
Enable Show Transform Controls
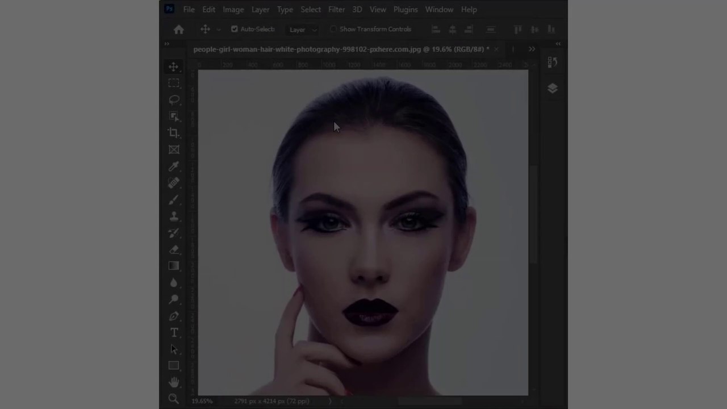(333, 29)
